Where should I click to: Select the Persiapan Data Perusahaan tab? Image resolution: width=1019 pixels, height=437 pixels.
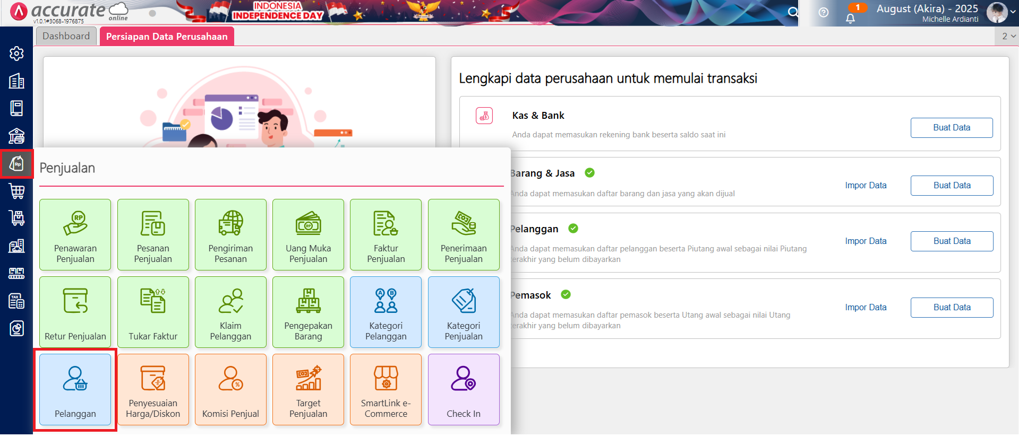167,37
